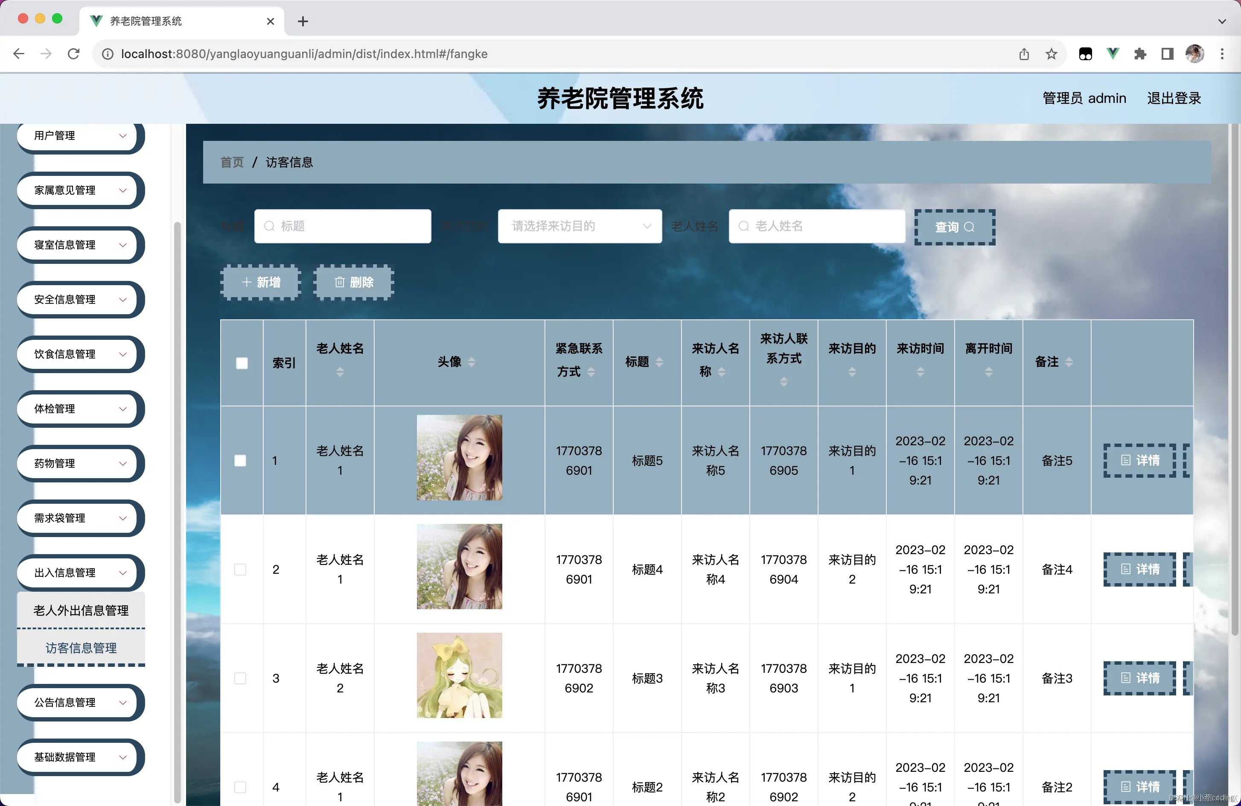The image size is (1241, 806).
Task: Open the 首页 breadcrumb link
Action: click(232, 162)
